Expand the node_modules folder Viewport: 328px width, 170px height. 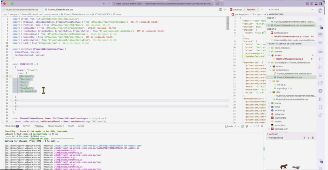(281, 48)
